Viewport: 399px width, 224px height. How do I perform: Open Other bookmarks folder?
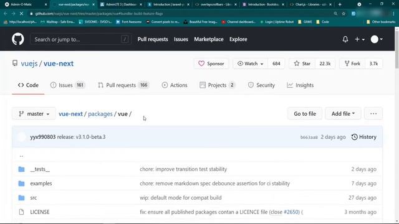coord(381,22)
